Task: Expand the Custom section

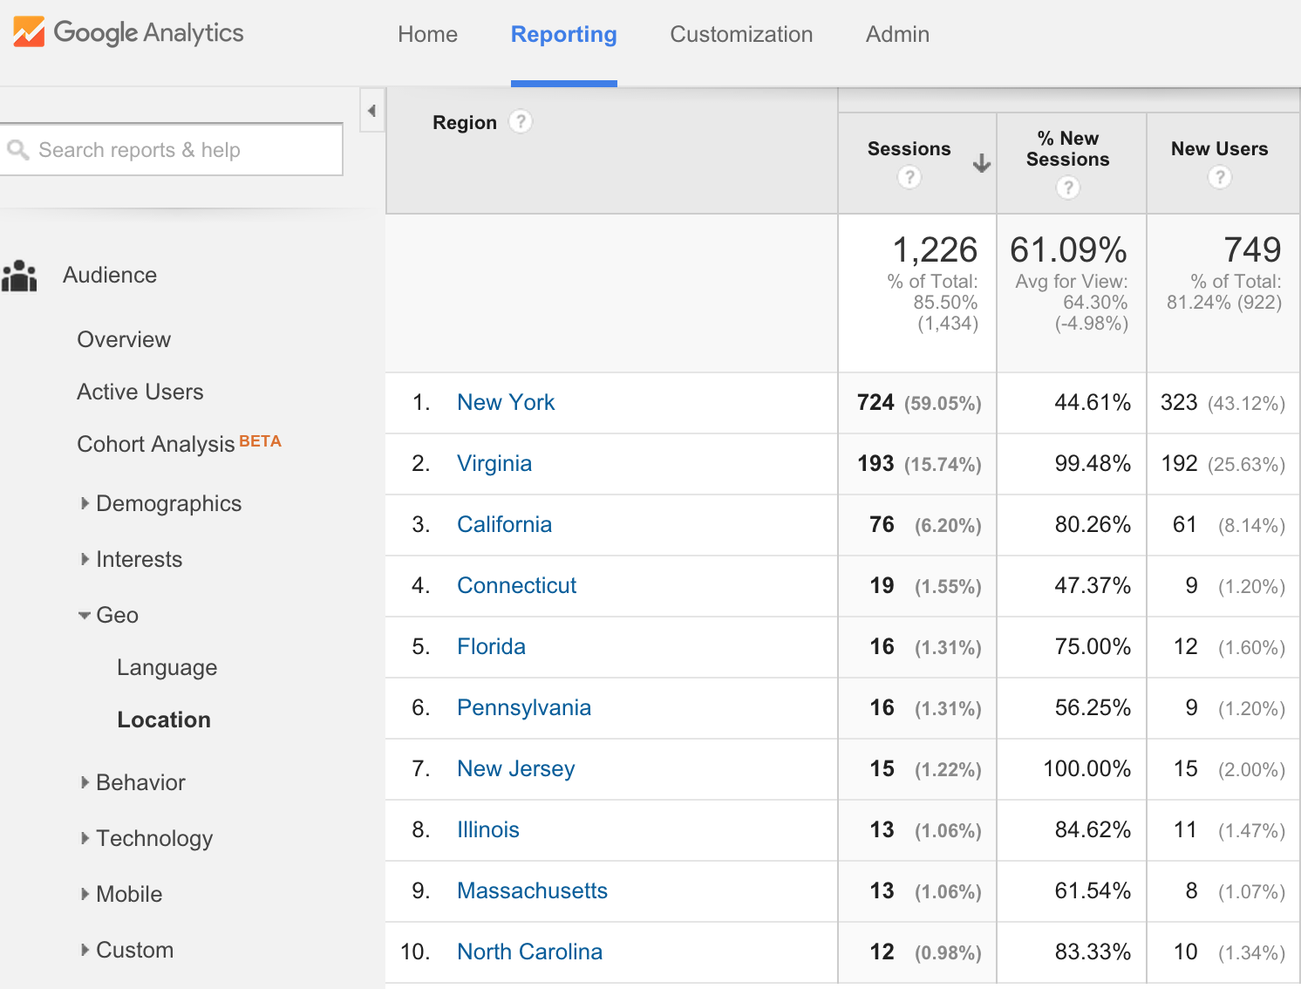Action: point(85,950)
